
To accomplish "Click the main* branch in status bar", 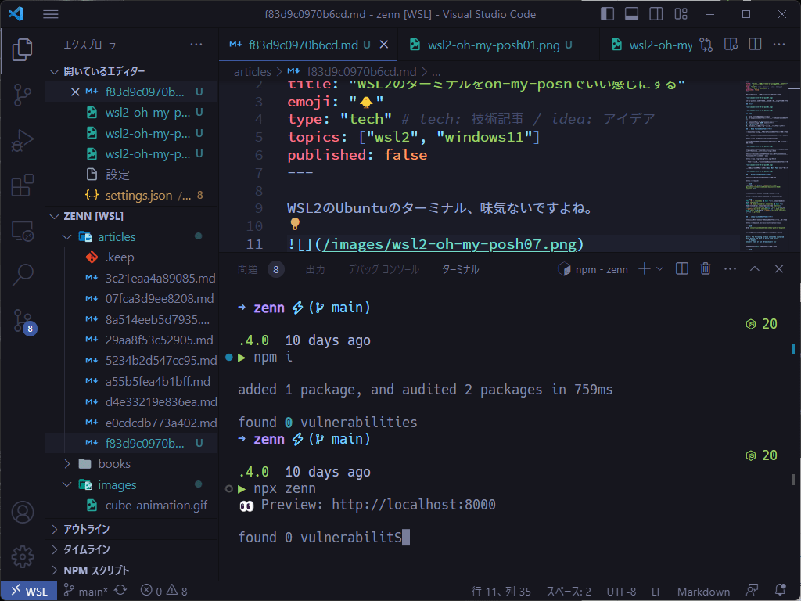I will pos(85,592).
